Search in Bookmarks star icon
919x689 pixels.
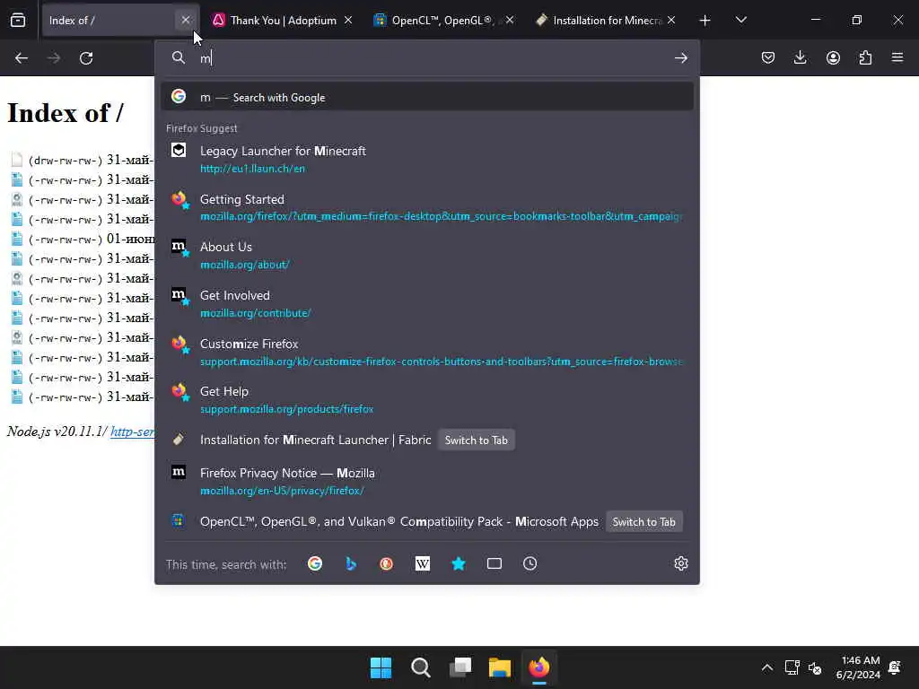click(459, 563)
